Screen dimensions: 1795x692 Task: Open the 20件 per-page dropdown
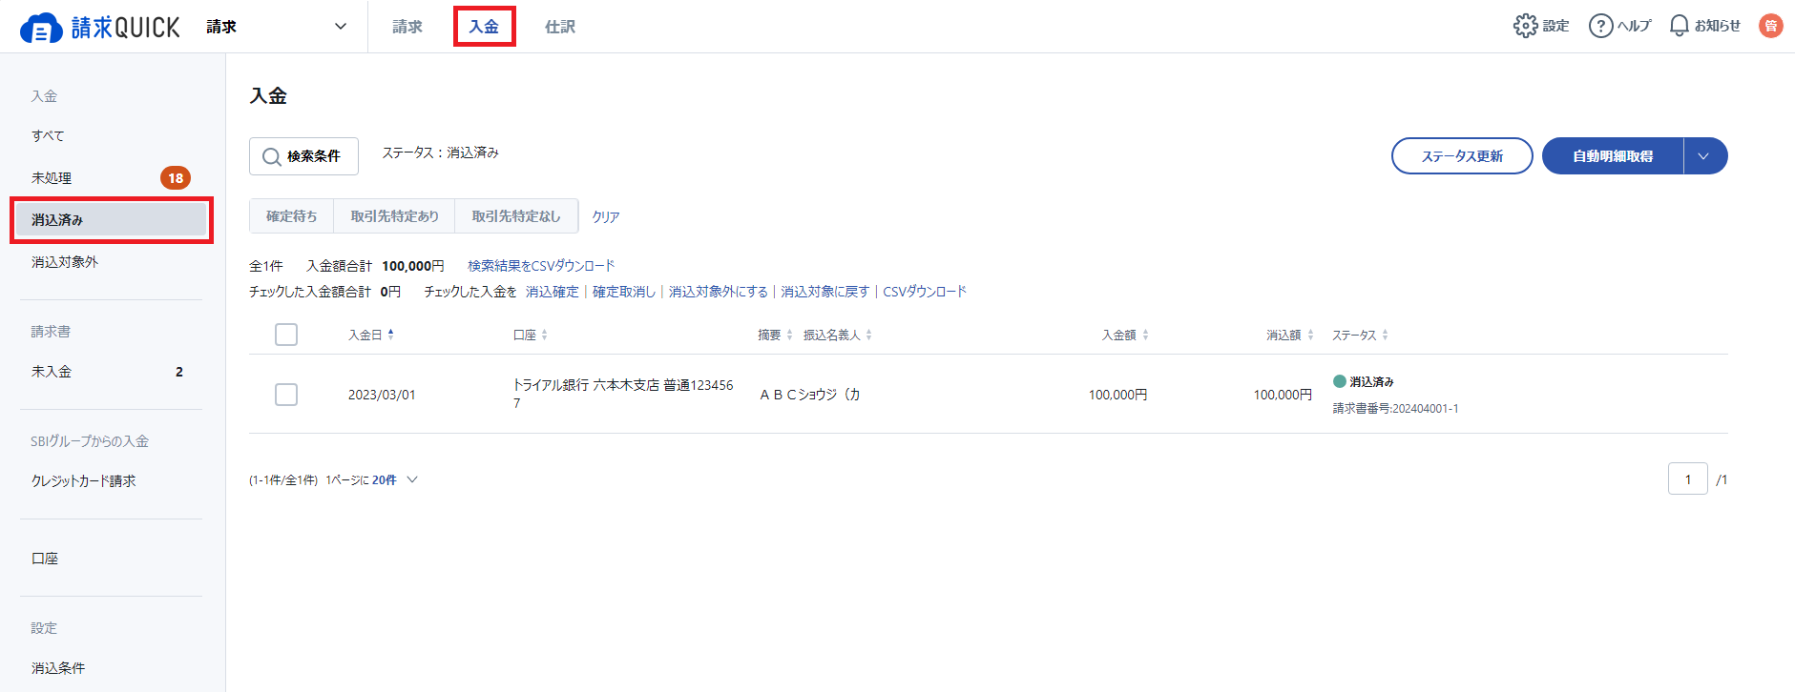395,480
